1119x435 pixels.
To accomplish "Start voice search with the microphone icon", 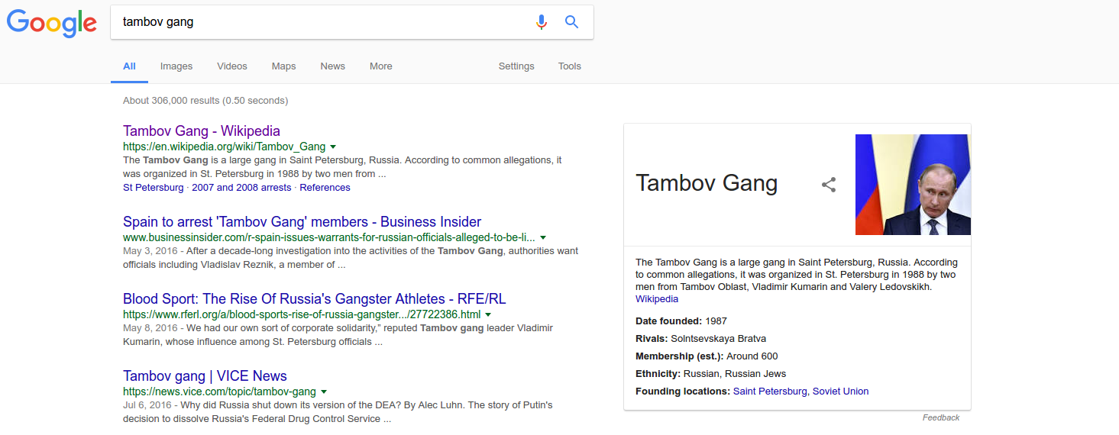I will click(542, 22).
